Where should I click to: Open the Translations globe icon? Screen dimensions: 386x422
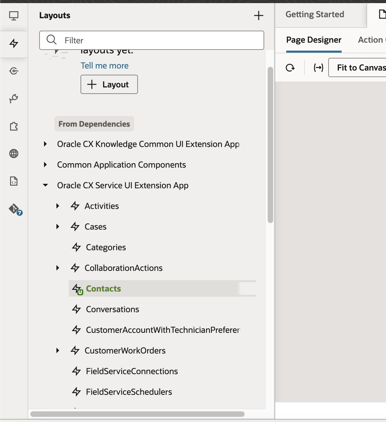[x=14, y=154]
